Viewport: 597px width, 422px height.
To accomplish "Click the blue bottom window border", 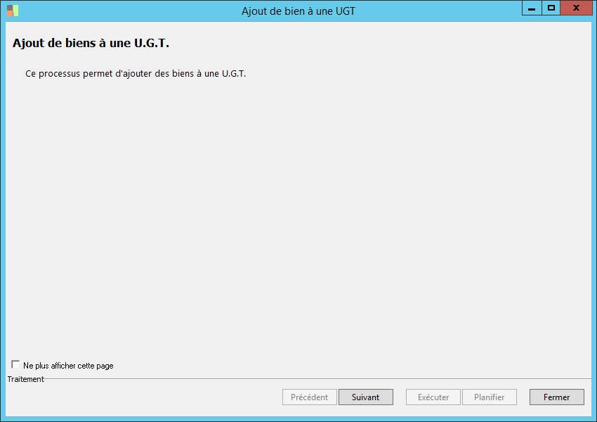I will click(298, 419).
